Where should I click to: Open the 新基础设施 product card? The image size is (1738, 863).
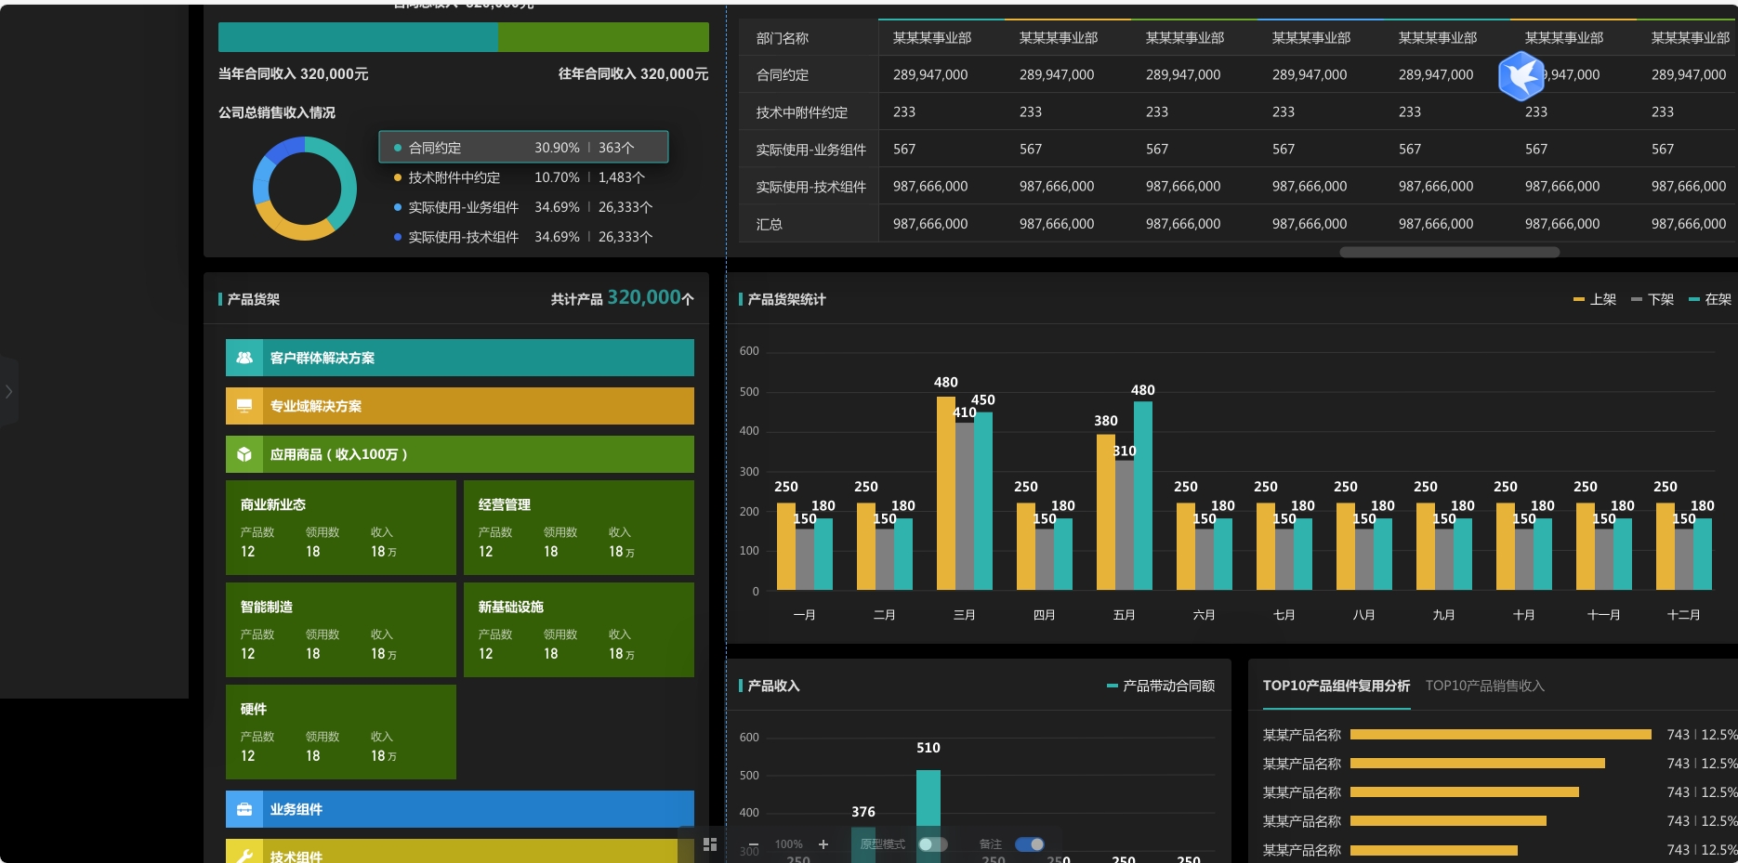(x=579, y=630)
